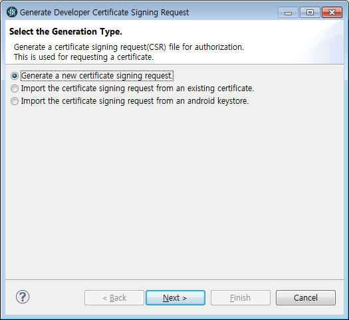The width and height of the screenshot is (349, 320).
Task: Cancel the certificate signing request wizard
Action: [306, 298]
